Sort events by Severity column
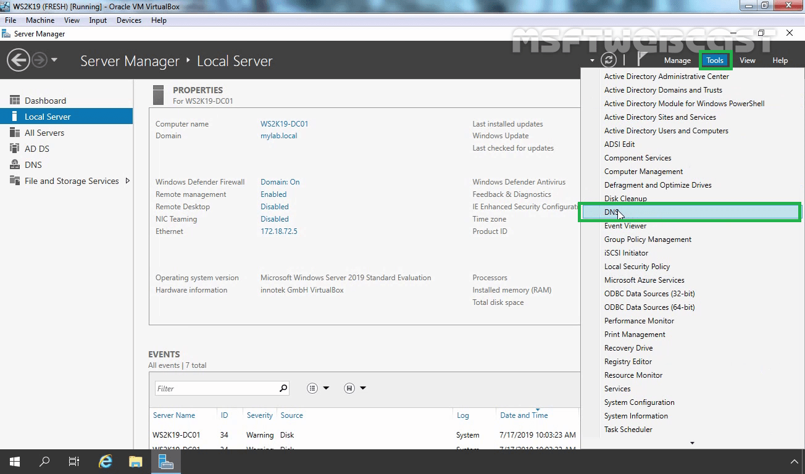The width and height of the screenshot is (805, 474). click(x=260, y=415)
